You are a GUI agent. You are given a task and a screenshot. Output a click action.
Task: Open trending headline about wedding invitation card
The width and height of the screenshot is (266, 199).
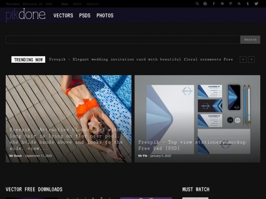(141, 59)
